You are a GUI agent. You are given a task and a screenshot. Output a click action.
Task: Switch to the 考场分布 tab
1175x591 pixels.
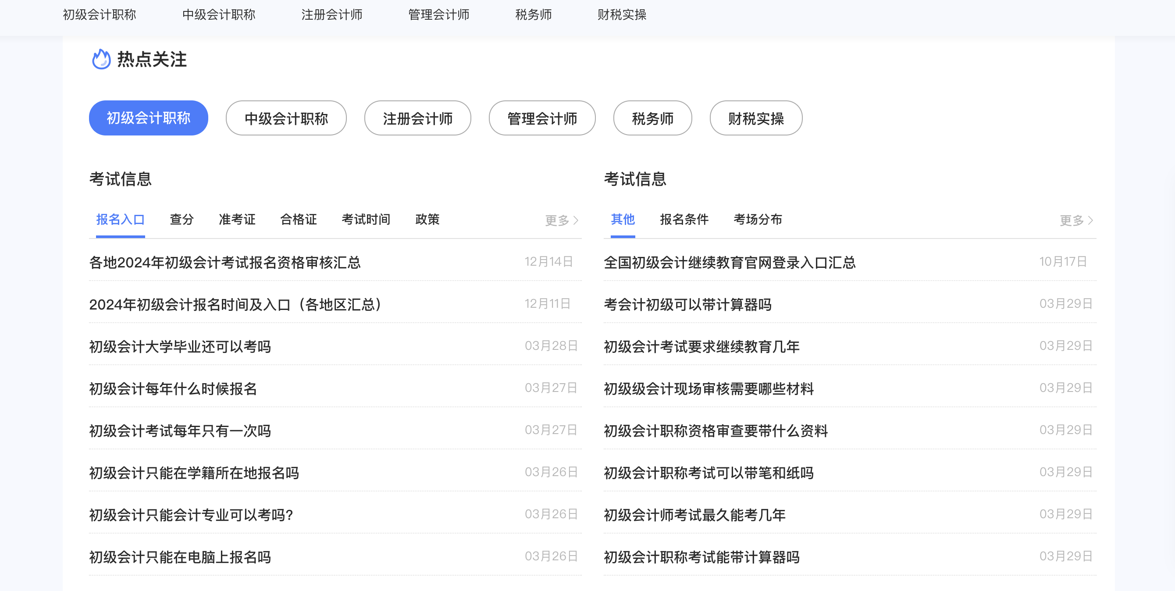click(758, 220)
